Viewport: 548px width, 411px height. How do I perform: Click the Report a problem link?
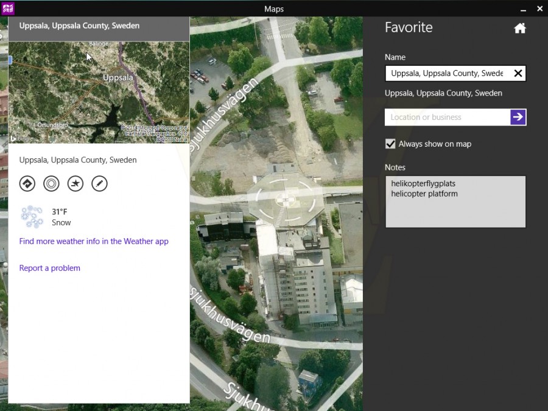pos(50,268)
